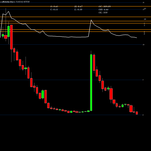Click the 'OL: 350' reading

coord(103,13)
